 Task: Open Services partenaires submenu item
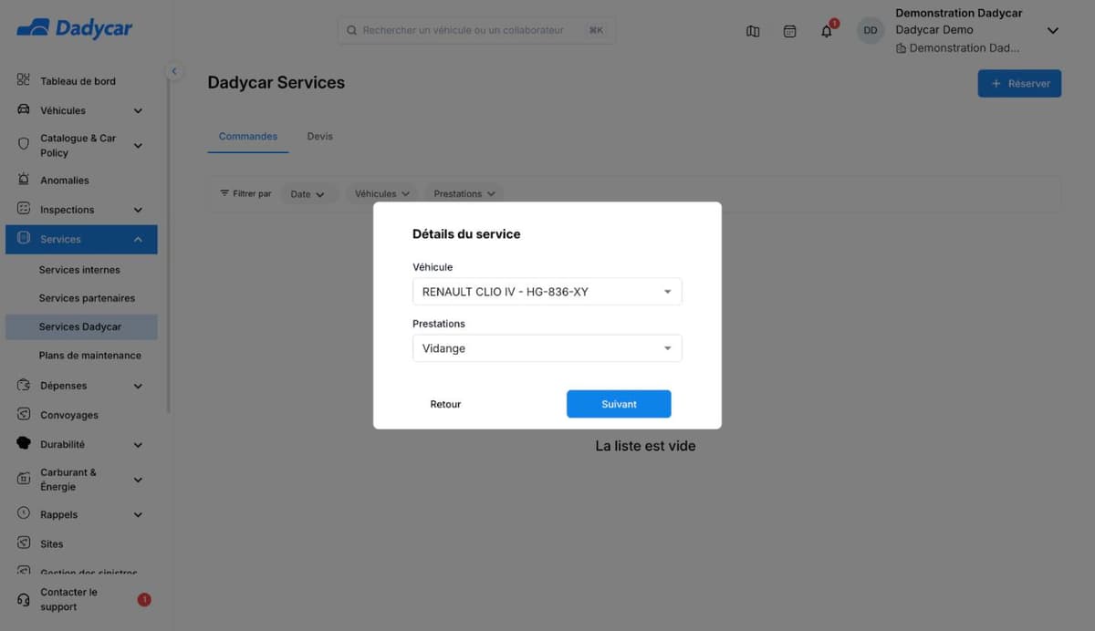pos(87,298)
